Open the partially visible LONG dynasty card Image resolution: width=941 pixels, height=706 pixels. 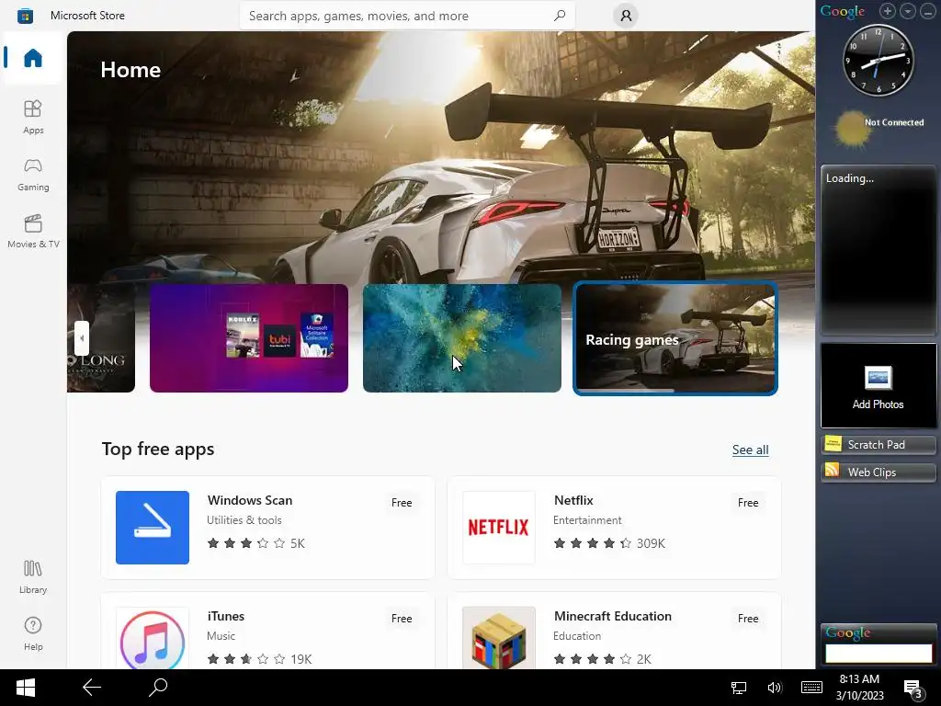click(101, 338)
